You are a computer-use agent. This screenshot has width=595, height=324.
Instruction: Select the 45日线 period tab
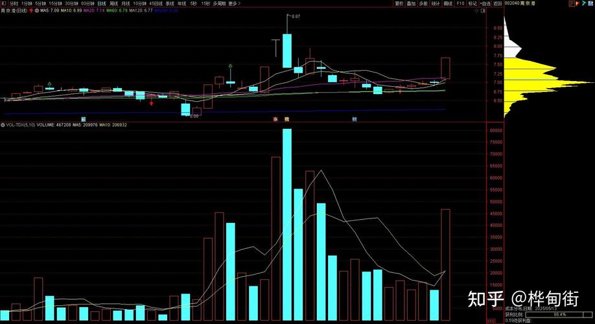156,3
